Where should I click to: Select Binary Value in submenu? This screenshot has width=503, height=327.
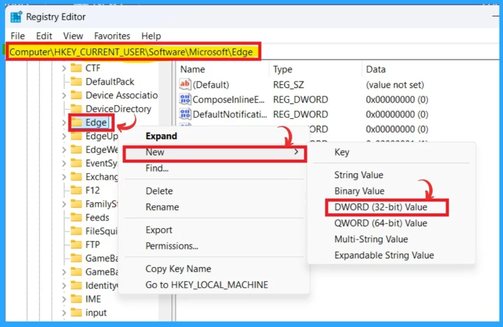391,191
